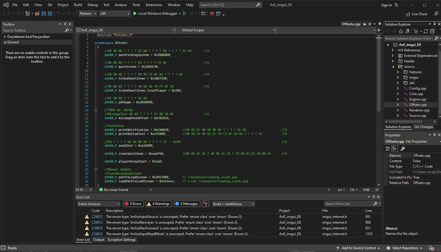Click the notifications bell in status bar
The width and height of the screenshot is (441, 252).
431,248
